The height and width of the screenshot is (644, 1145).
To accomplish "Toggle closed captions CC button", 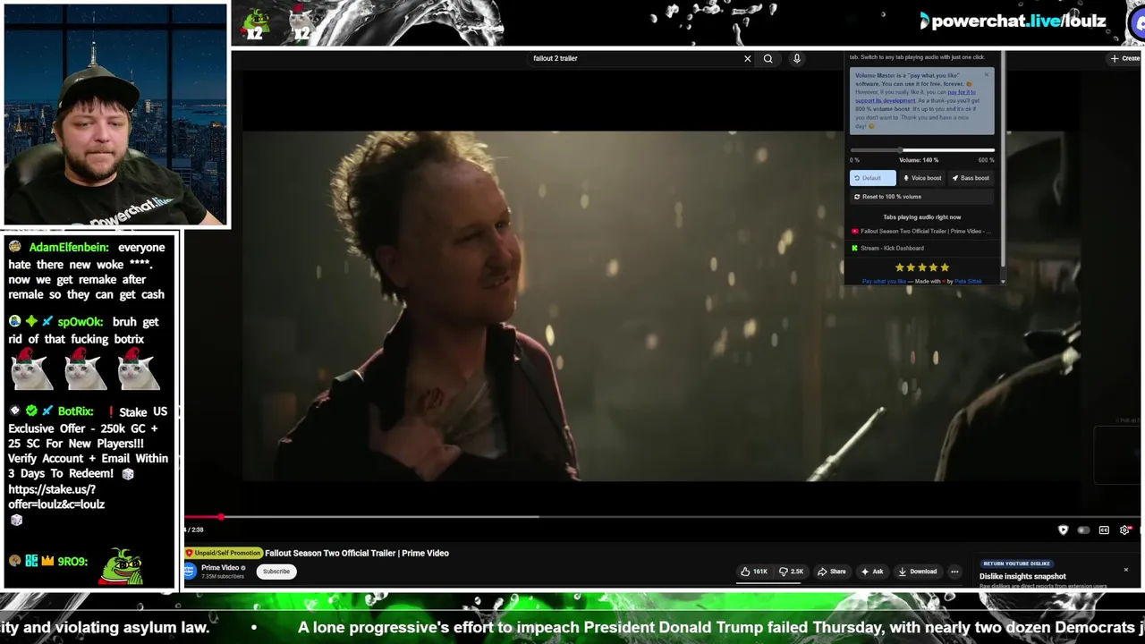I will click(x=1104, y=530).
